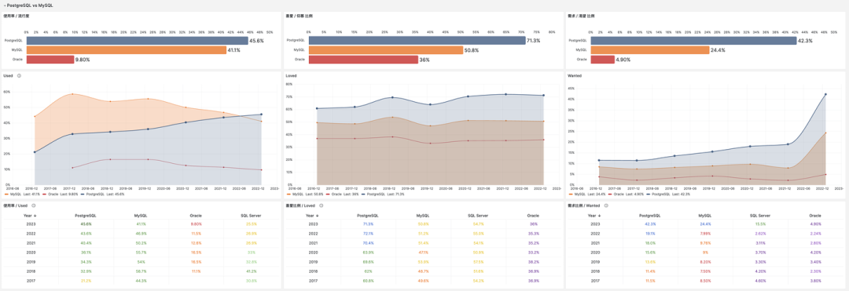Select the MySQL 50.8% loved bar
849x291 pixels.
click(386, 49)
